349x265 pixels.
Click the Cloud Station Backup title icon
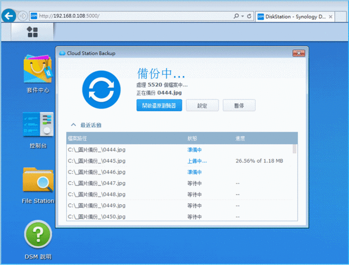click(x=62, y=53)
